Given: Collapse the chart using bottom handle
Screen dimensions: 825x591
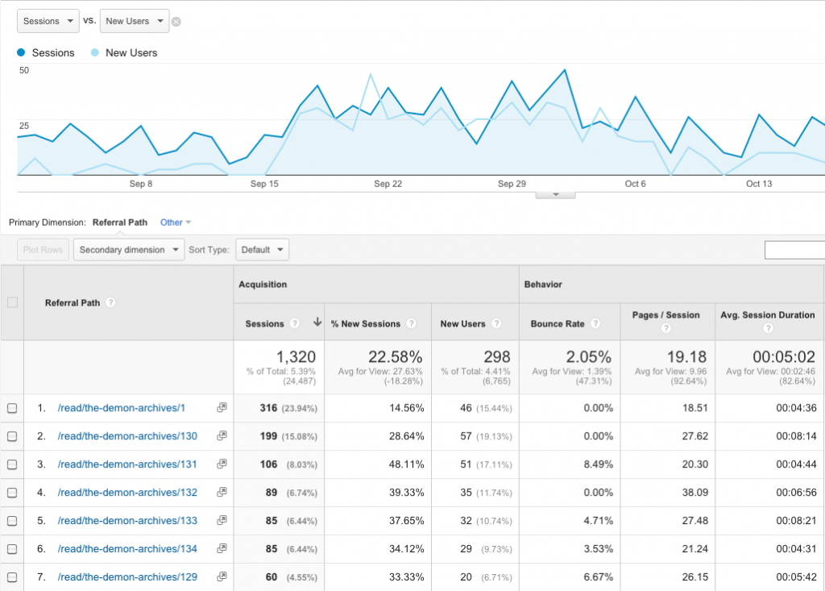Looking at the screenshot, I should pyautogui.click(x=556, y=195).
